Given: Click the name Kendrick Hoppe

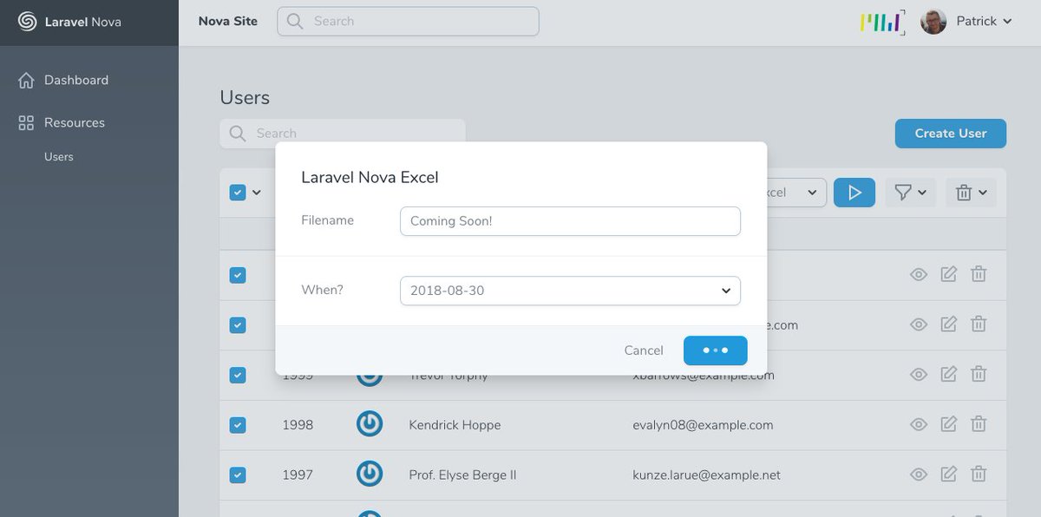Looking at the screenshot, I should [x=455, y=425].
